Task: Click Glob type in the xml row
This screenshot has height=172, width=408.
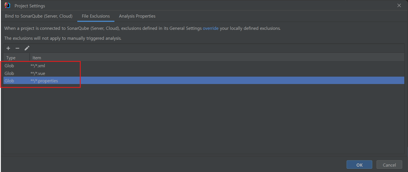Action: (9, 66)
